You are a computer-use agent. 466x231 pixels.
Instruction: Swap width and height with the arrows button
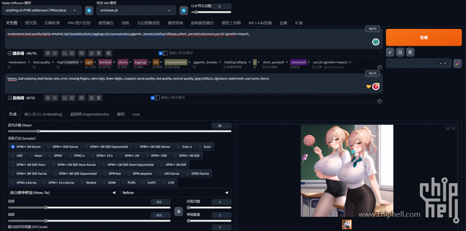pos(179,212)
